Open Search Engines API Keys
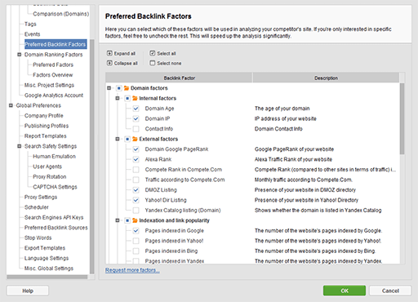418x302 pixels. [54, 217]
